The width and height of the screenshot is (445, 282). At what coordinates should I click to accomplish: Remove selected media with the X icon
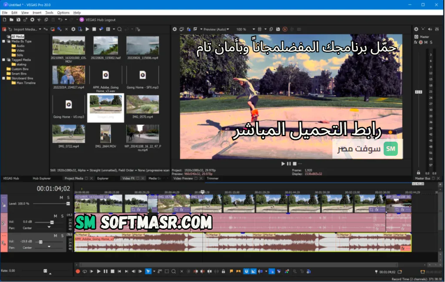[67, 29]
